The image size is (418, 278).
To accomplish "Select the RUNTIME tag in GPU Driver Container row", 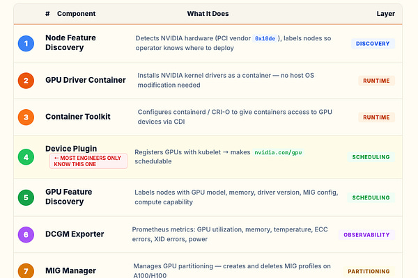I will pyautogui.click(x=376, y=81).
